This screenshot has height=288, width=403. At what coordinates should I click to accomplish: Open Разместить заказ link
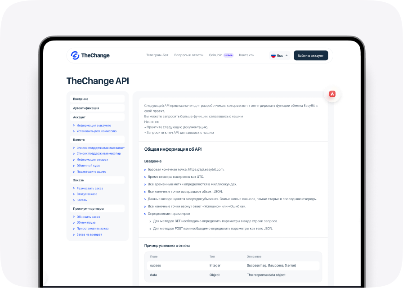point(90,189)
